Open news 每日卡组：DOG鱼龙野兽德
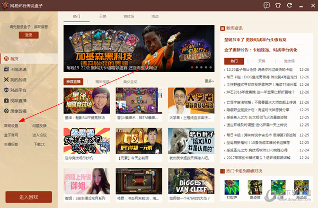 pyautogui.click(x=262, y=77)
